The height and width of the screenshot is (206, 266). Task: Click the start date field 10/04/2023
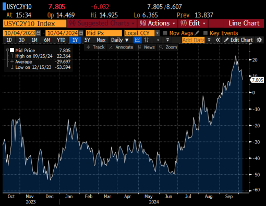click(20, 33)
